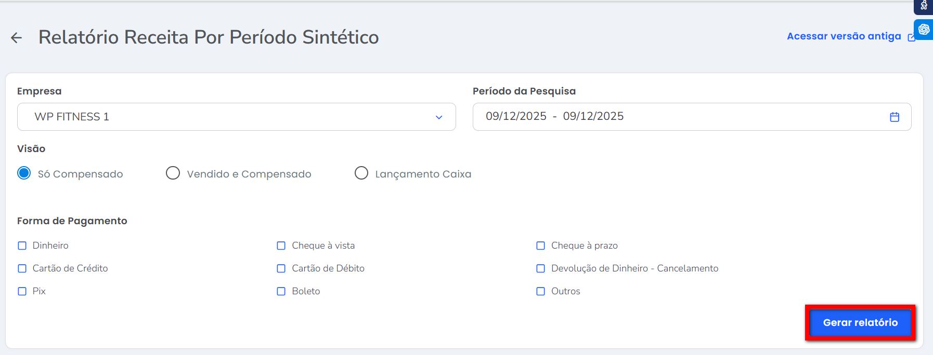Choose Vendido e Compensado view
This screenshot has height=355, width=933.
(173, 173)
